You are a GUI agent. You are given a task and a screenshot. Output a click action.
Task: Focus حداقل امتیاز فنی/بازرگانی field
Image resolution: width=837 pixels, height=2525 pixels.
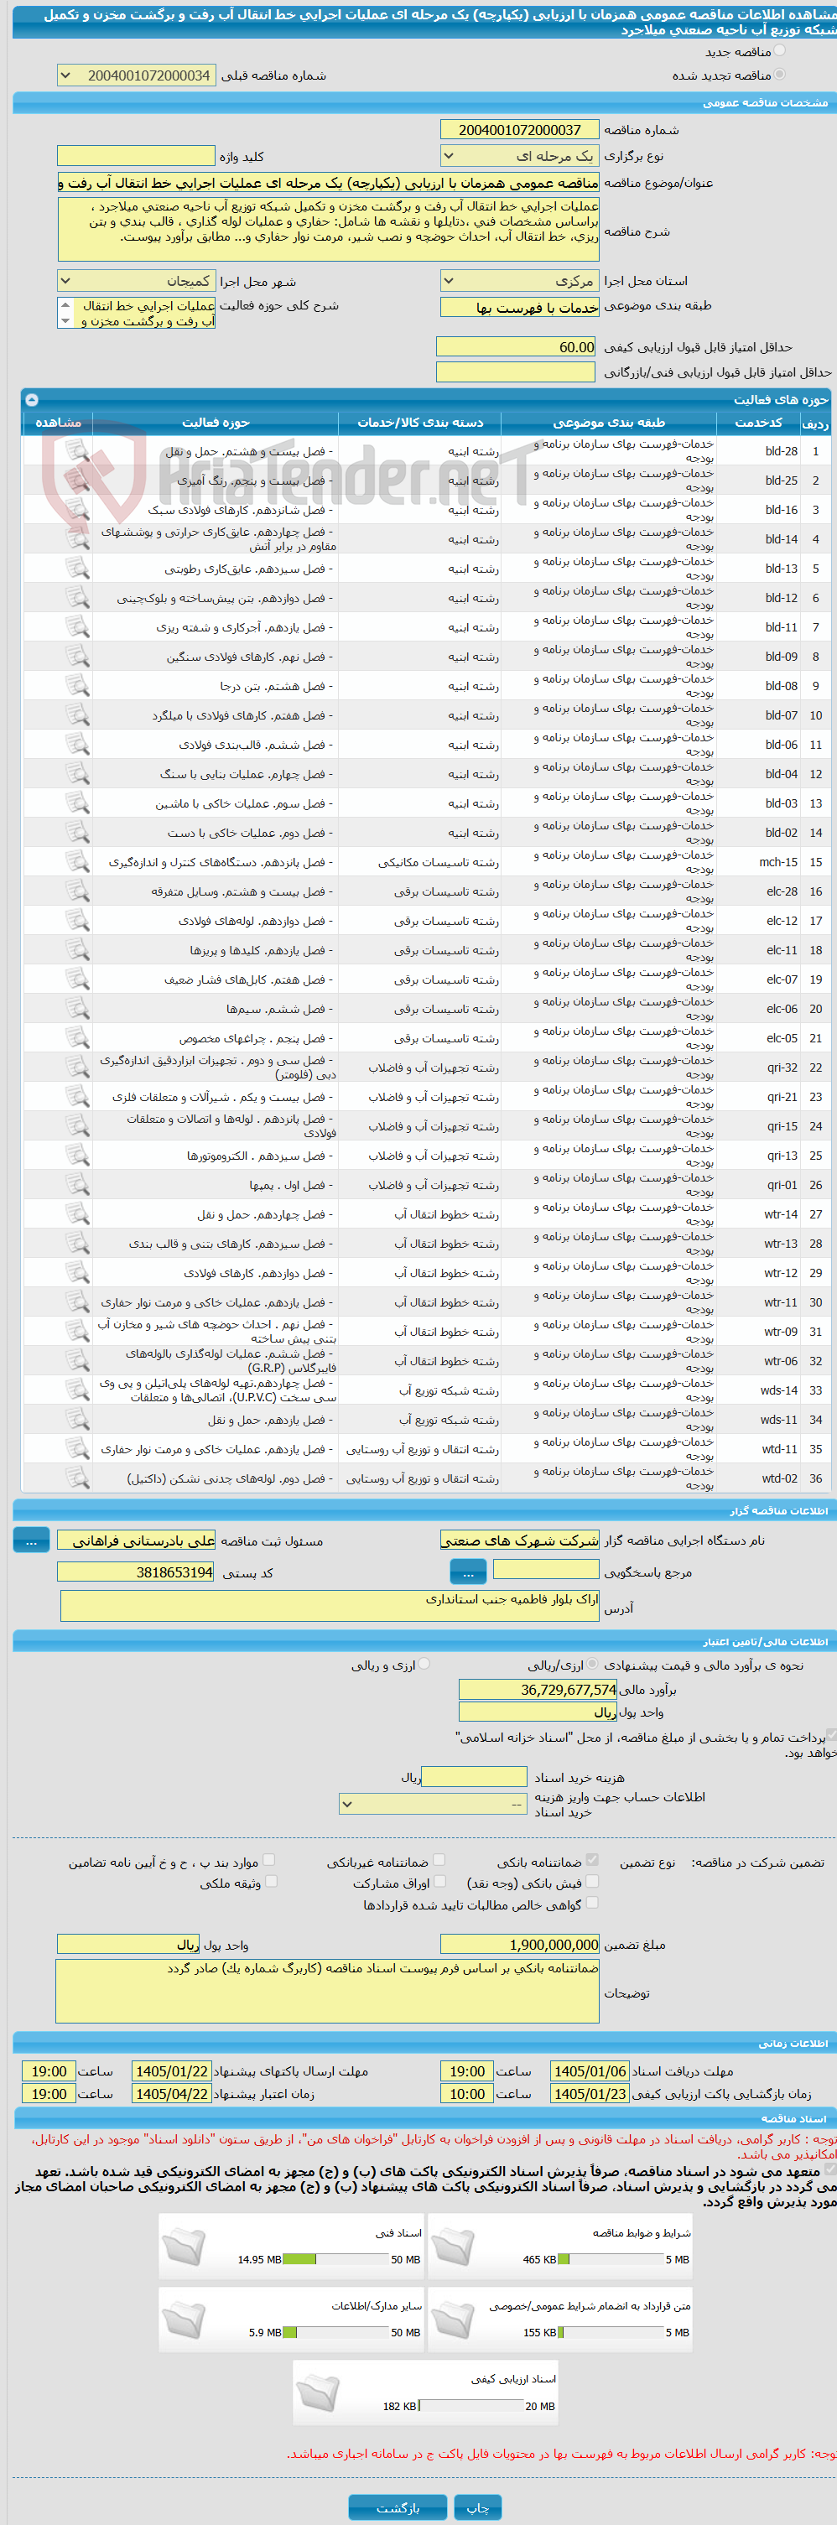pos(516,372)
